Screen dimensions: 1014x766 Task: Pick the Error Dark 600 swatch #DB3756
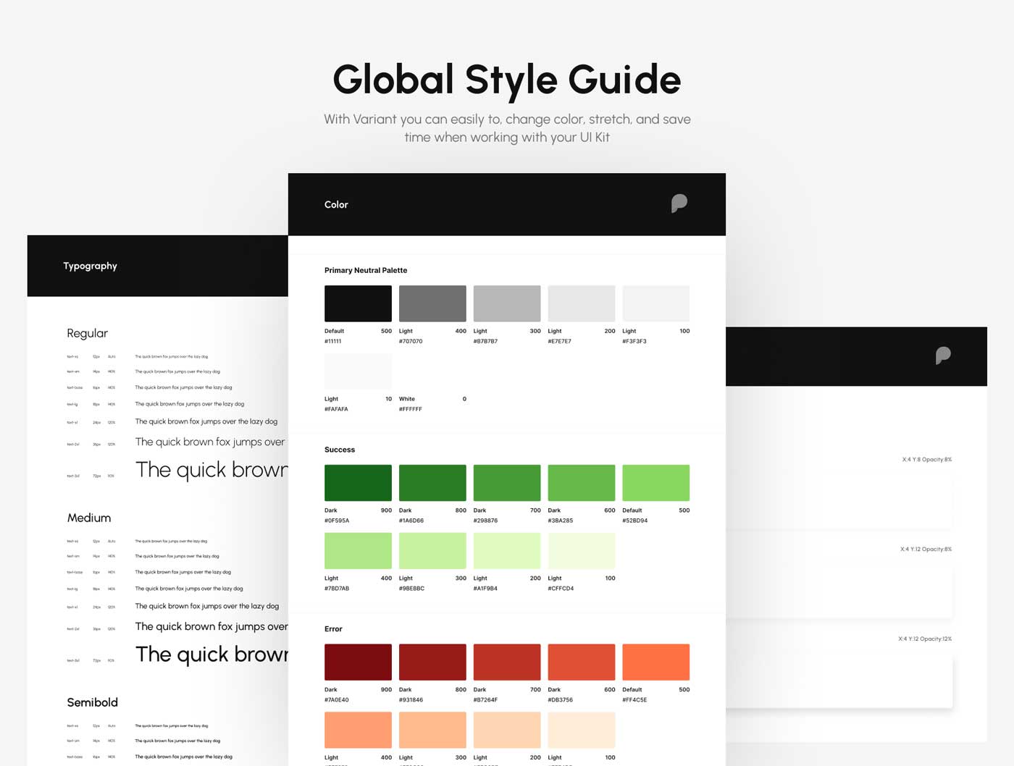pos(582,662)
